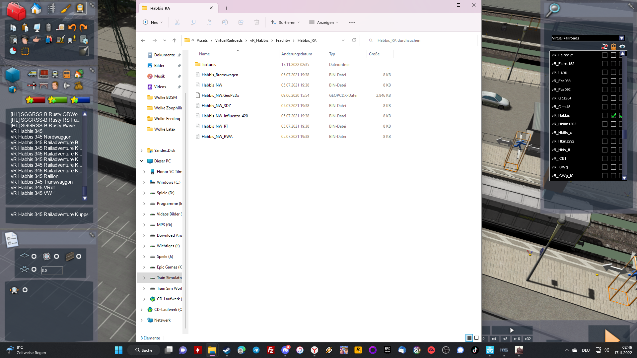Open the VirtualRailroads provider dropdown
This screenshot has height=358, width=637.
(621, 38)
